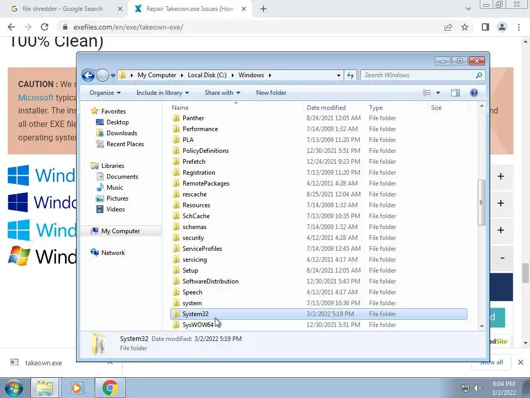
Task: Expand arrow after Local Disk (C:) breadcrumb
Action: click(232, 75)
